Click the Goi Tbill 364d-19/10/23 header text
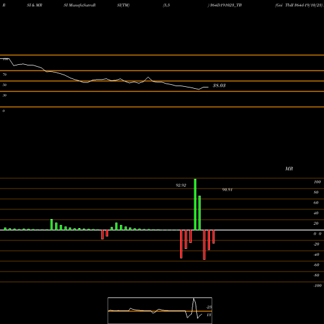324x324 pixels. [x=299, y=5]
